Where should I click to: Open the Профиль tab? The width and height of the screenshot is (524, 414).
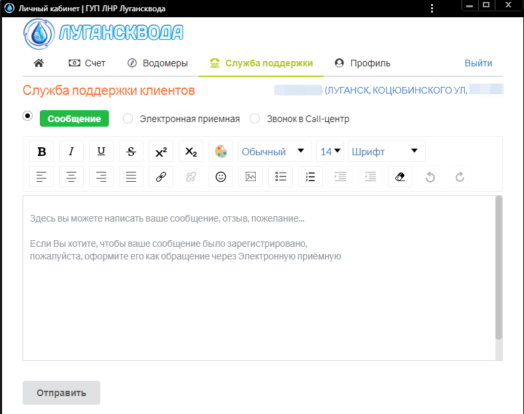[x=363, y=63]
